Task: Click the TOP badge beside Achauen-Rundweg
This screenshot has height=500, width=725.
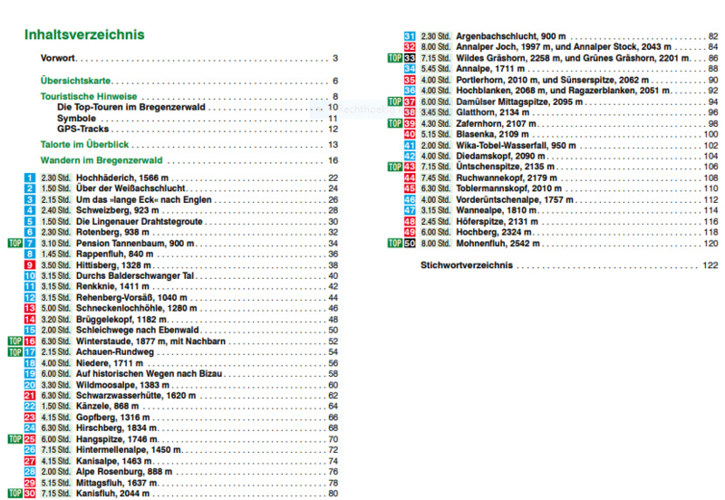Action: (x=15, y=352)
